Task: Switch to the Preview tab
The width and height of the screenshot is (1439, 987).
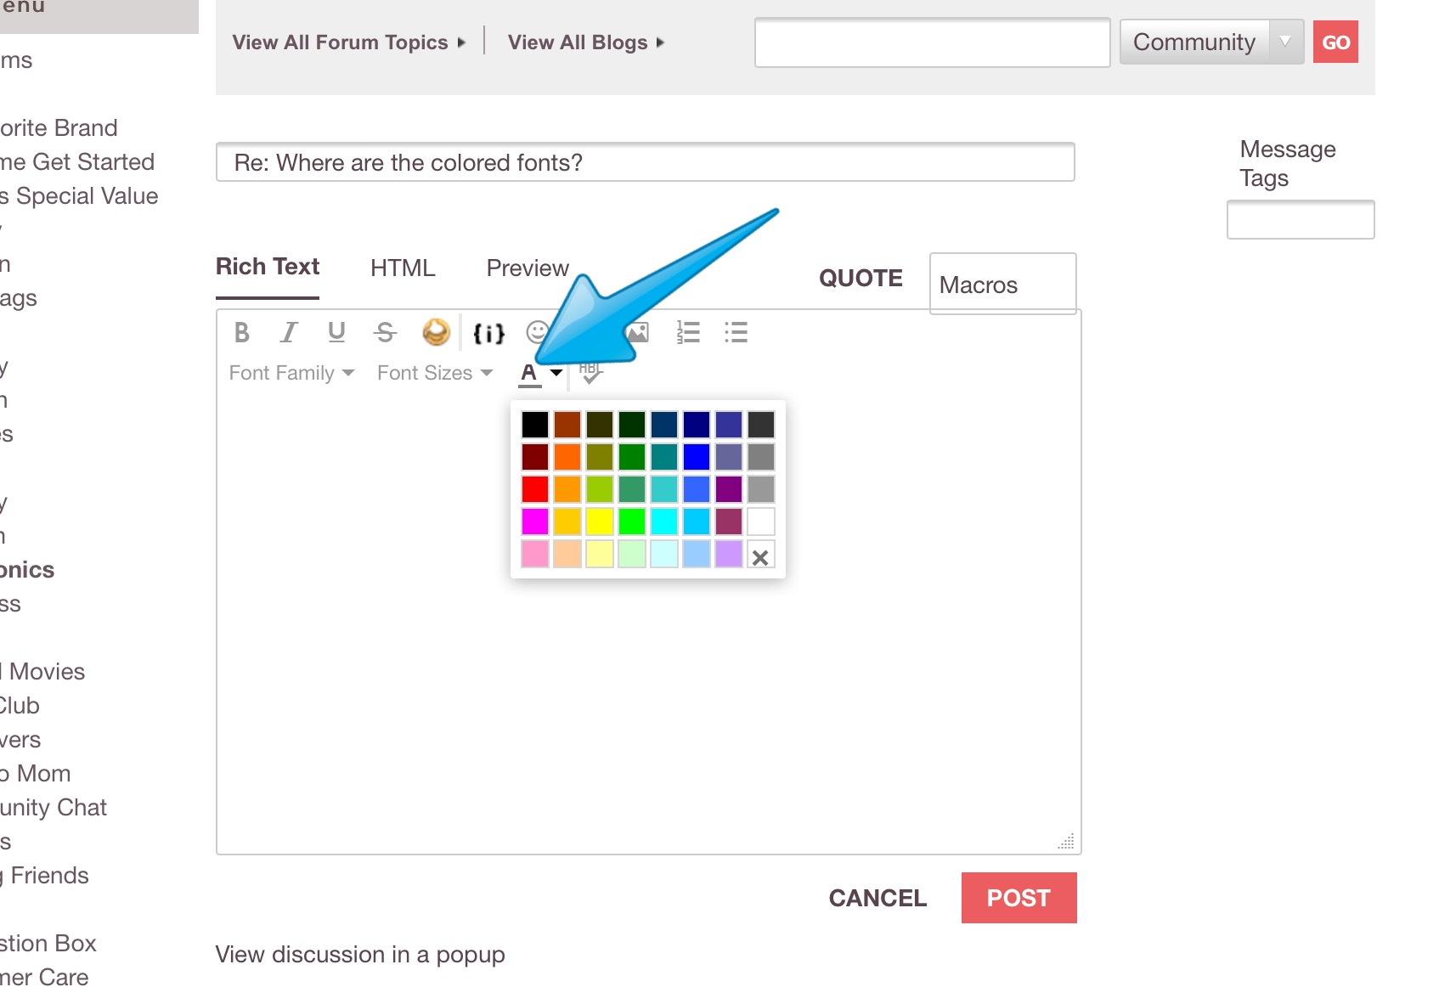Action: (x=527, y=268)
